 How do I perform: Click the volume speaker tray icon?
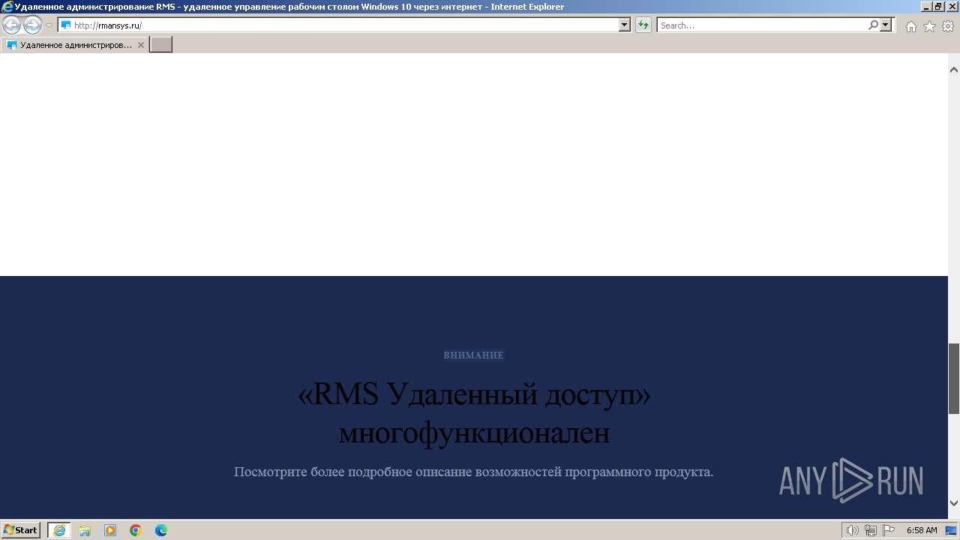853,530
